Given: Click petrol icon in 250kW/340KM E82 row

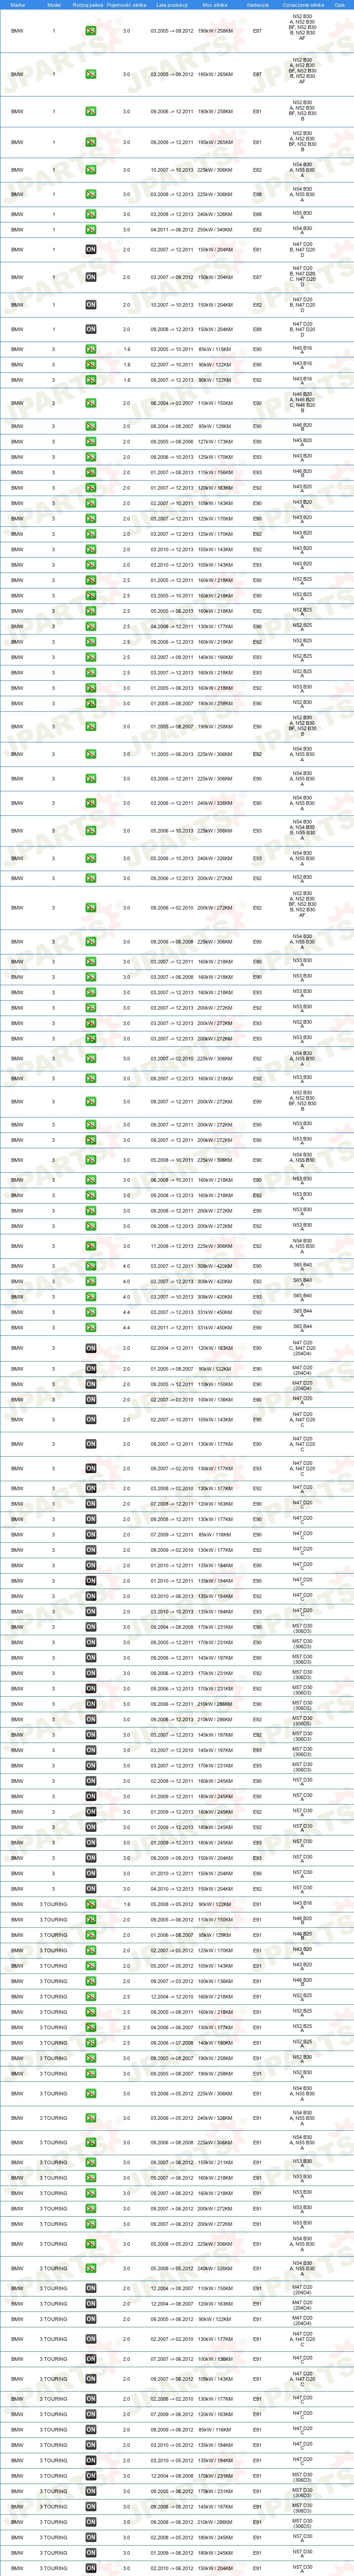Looking at the screenshot, I should 91,230.
